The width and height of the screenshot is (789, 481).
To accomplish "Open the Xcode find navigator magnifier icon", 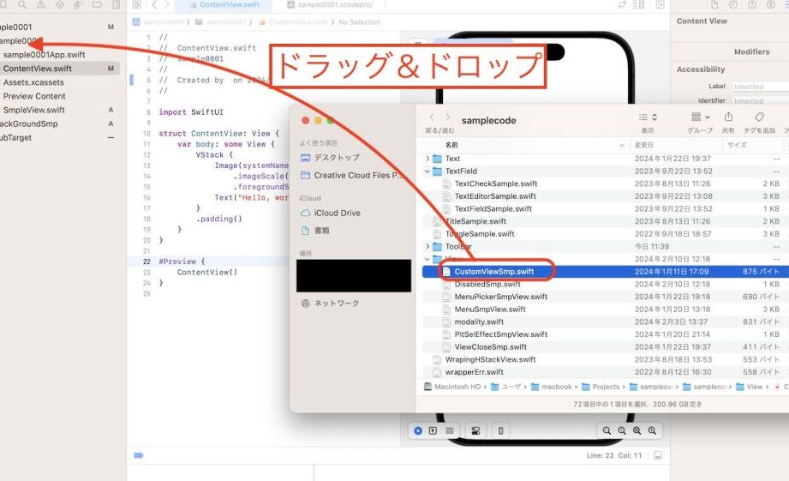I will [x=22, y=5].
